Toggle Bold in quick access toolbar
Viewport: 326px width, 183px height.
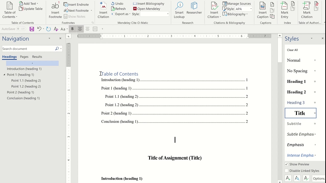72,29
